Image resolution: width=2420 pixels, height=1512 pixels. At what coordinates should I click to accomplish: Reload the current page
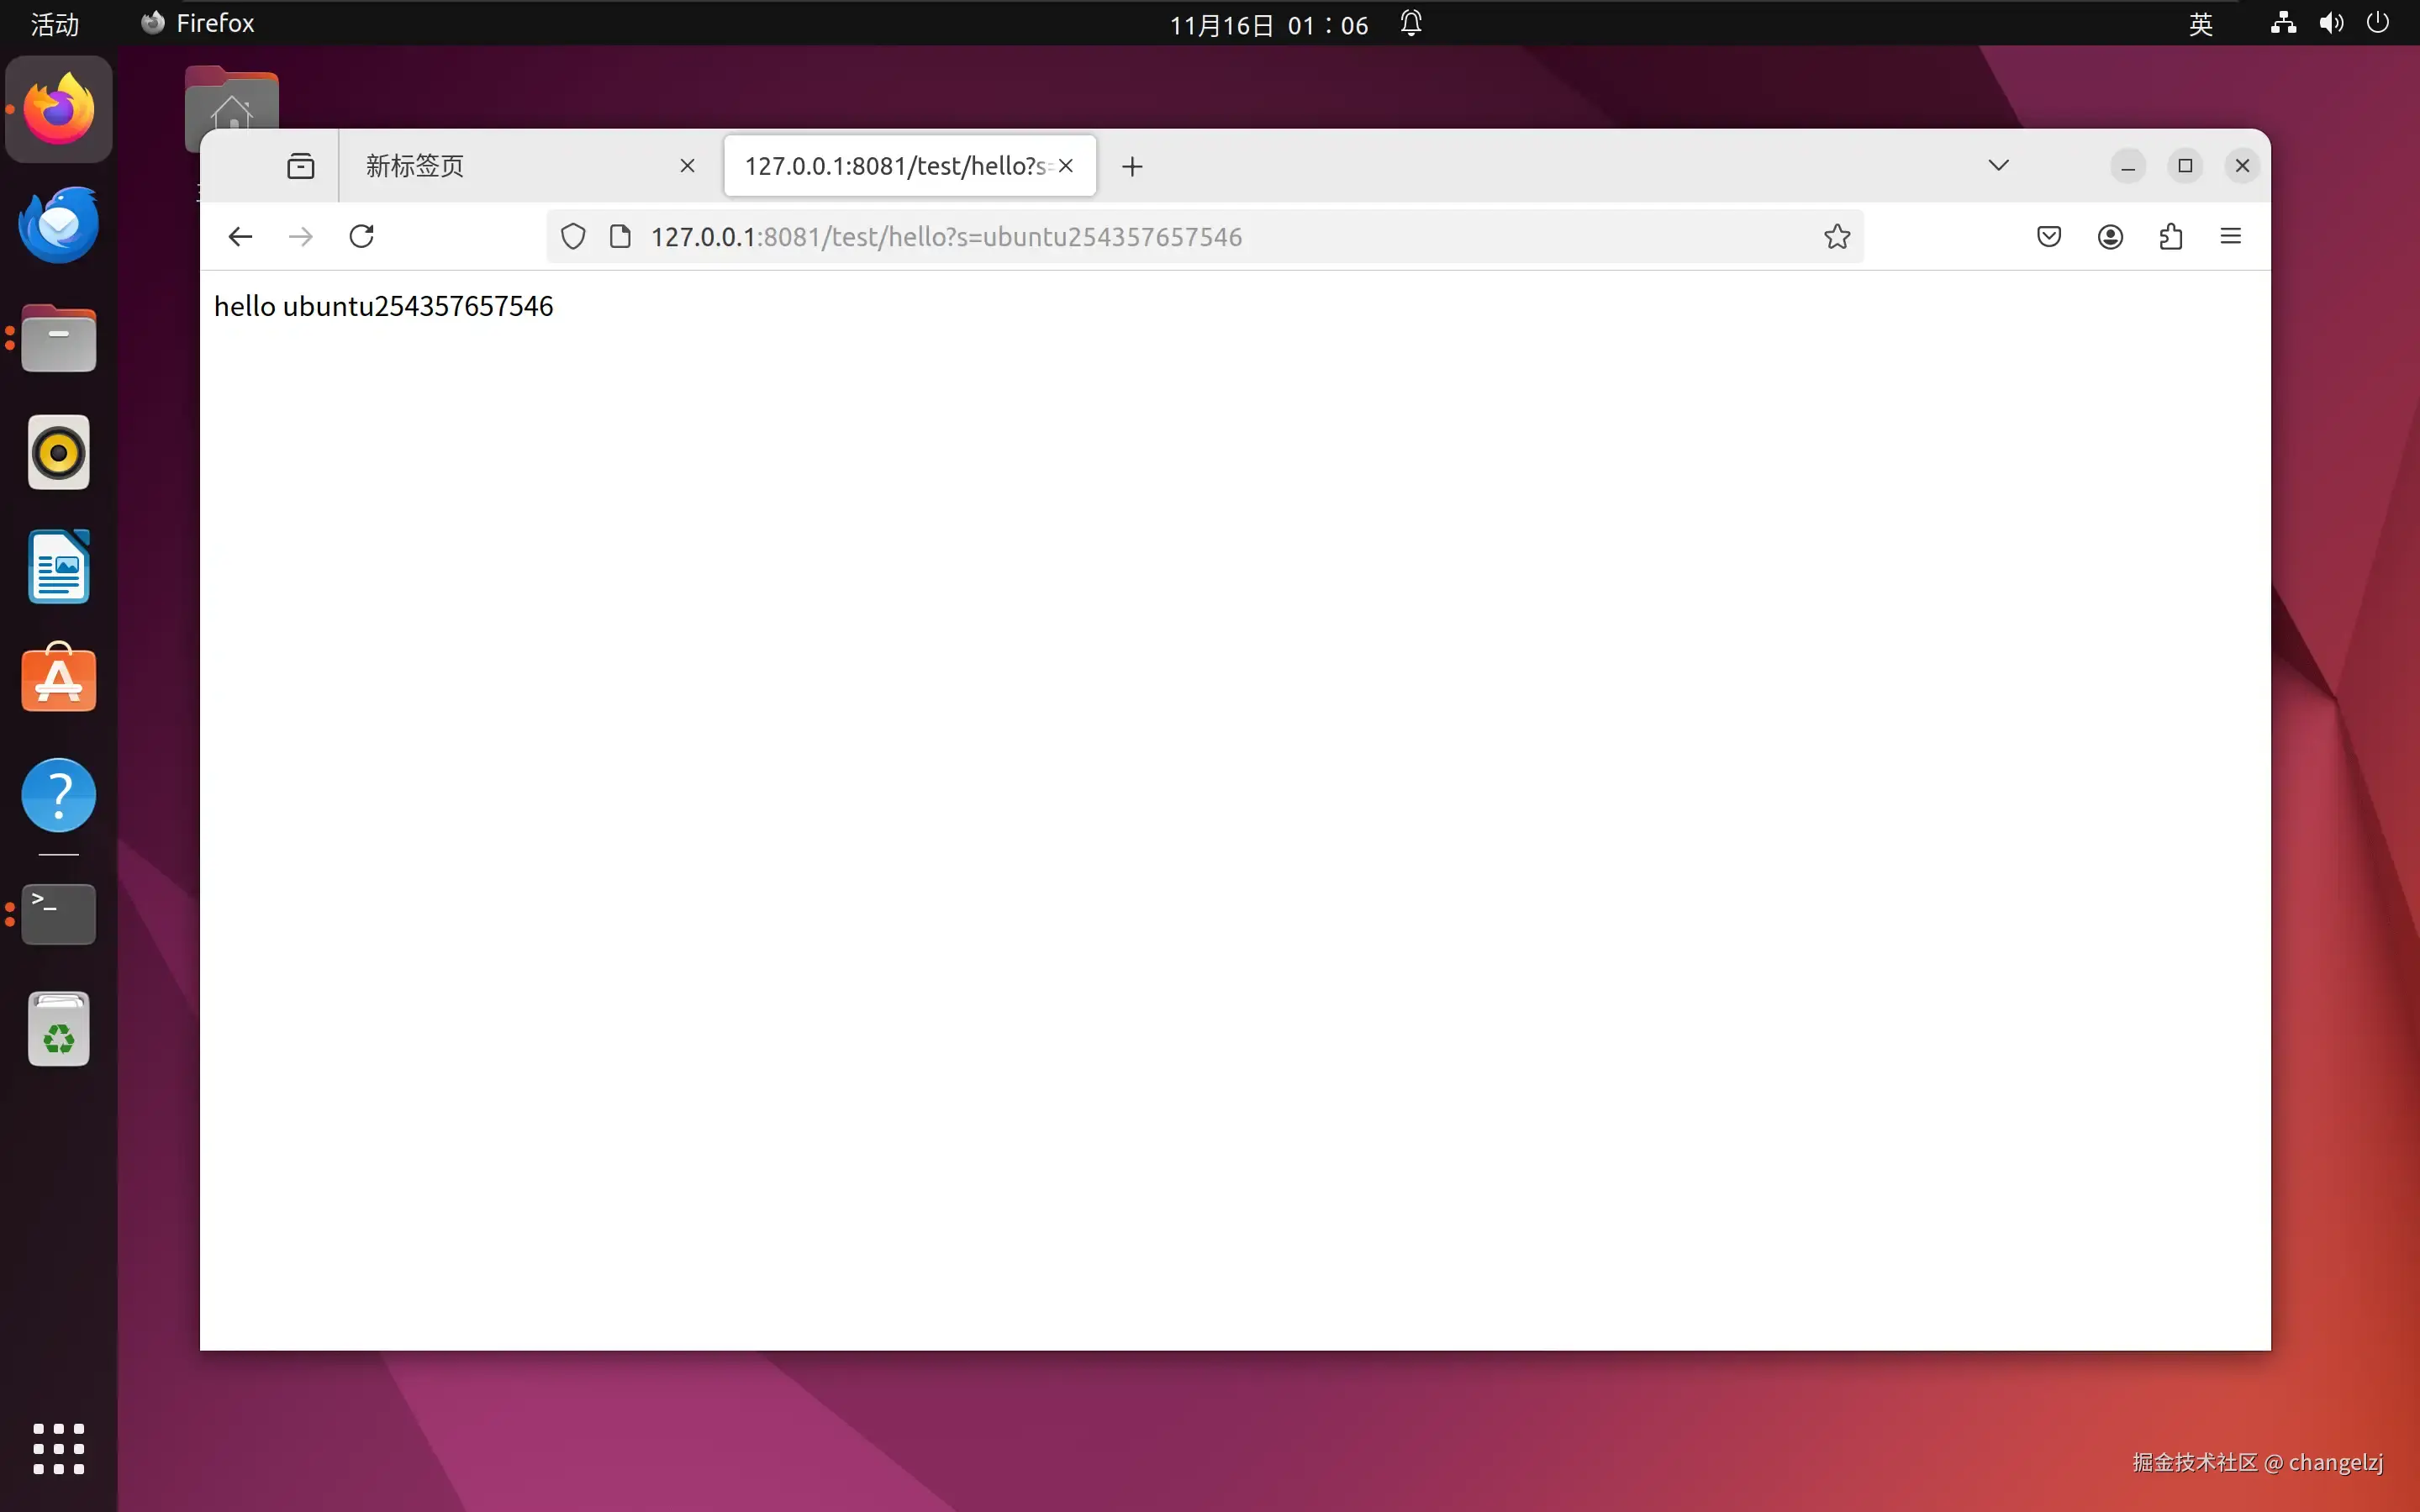tap(361, 237)
